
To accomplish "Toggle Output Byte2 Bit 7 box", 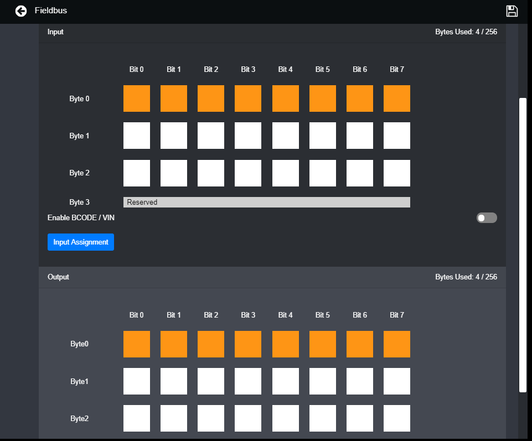I will click(397, 418).
